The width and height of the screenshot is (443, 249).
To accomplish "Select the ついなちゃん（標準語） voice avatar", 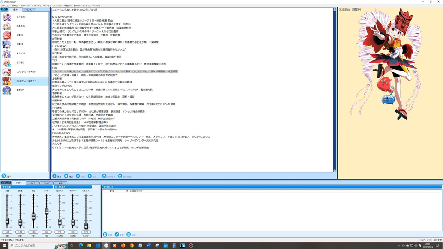I will coord(7,72).
